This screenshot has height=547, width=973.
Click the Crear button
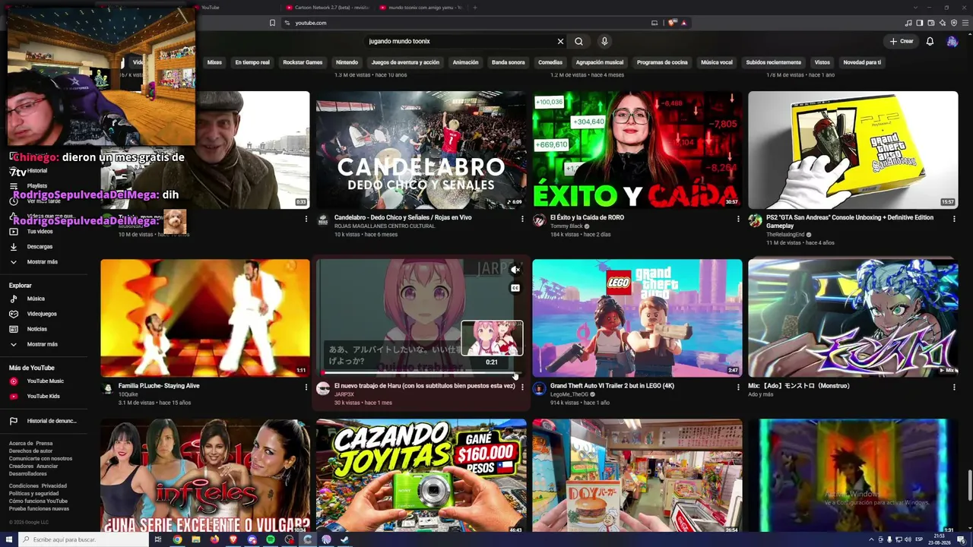pyautogui.click(x=902, y=41)
